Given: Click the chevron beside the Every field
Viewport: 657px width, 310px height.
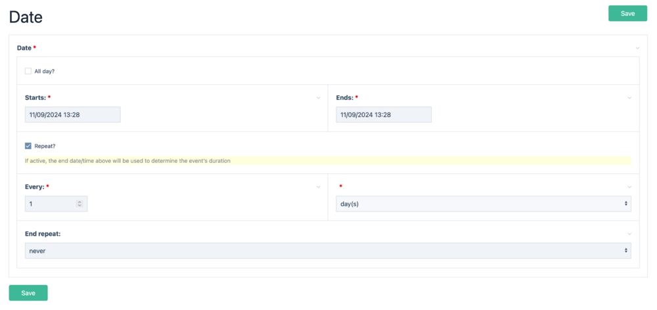Looking at the screenshot, I should point(319,187).
